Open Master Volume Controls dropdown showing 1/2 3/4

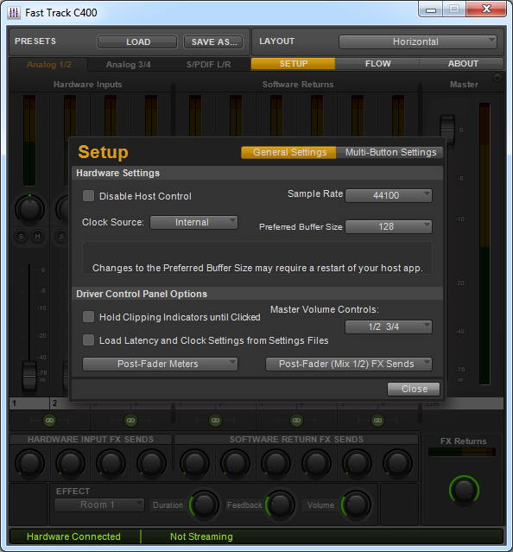pos(389,327)
